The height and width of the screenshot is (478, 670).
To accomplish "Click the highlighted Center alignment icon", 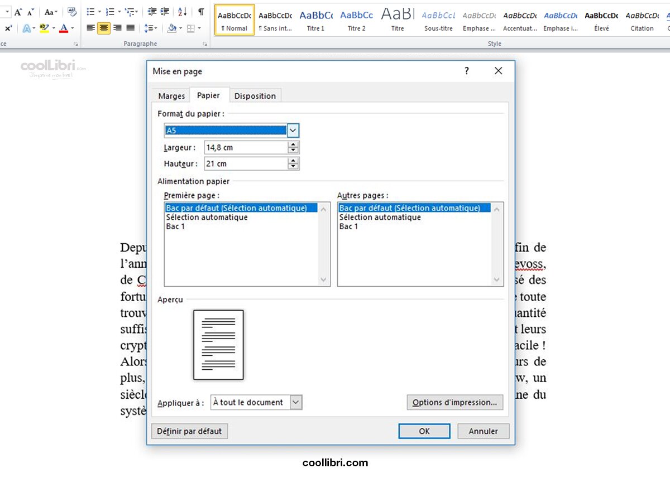I will [x=104, y=28].
